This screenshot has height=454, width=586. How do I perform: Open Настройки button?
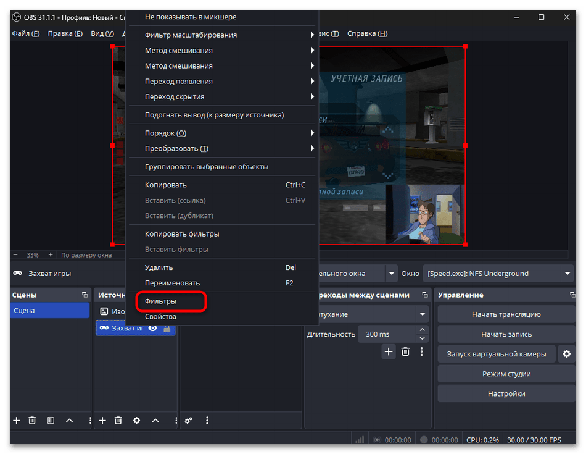coord(506,393)
